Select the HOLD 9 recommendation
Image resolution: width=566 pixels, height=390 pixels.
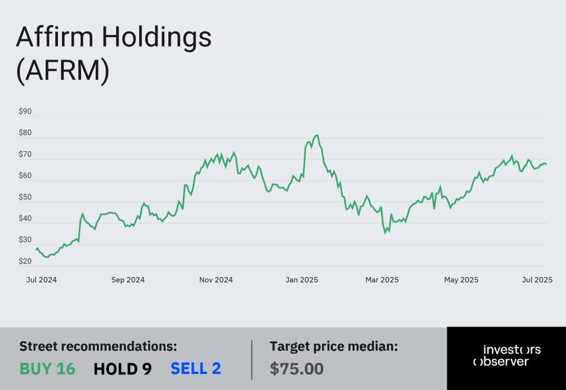pos(122,368)
